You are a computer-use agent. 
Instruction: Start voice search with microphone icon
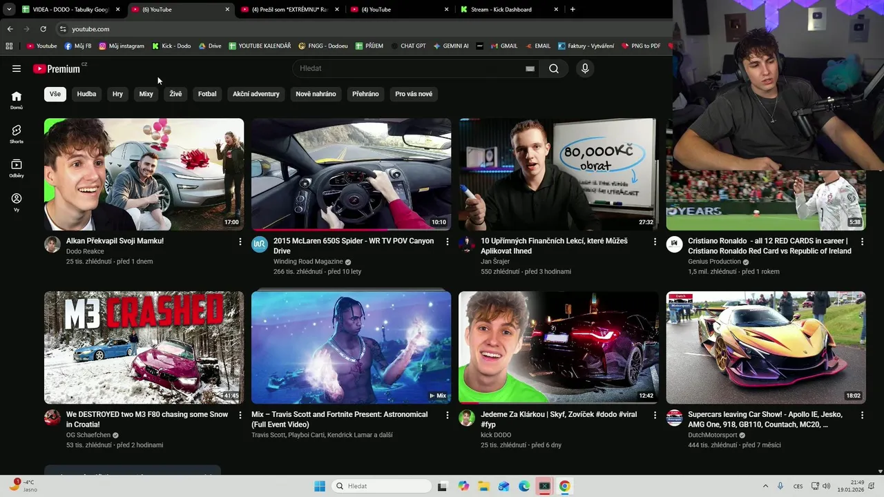click(585, 68)
